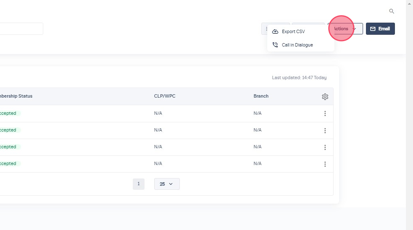The image size is (413, 230).
Task: Sort by Membership Status column header
Action: [16, 96]
